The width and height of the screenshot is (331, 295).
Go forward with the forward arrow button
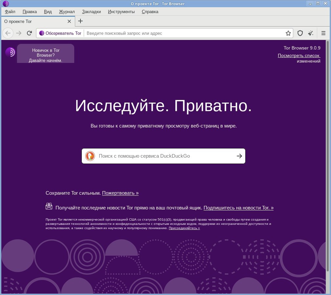[19, 33]
